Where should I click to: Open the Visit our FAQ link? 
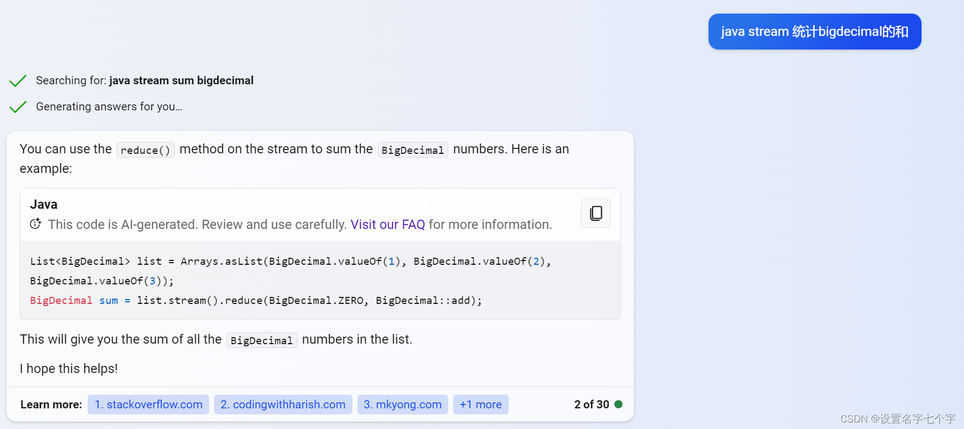click(x=388, y=225)
